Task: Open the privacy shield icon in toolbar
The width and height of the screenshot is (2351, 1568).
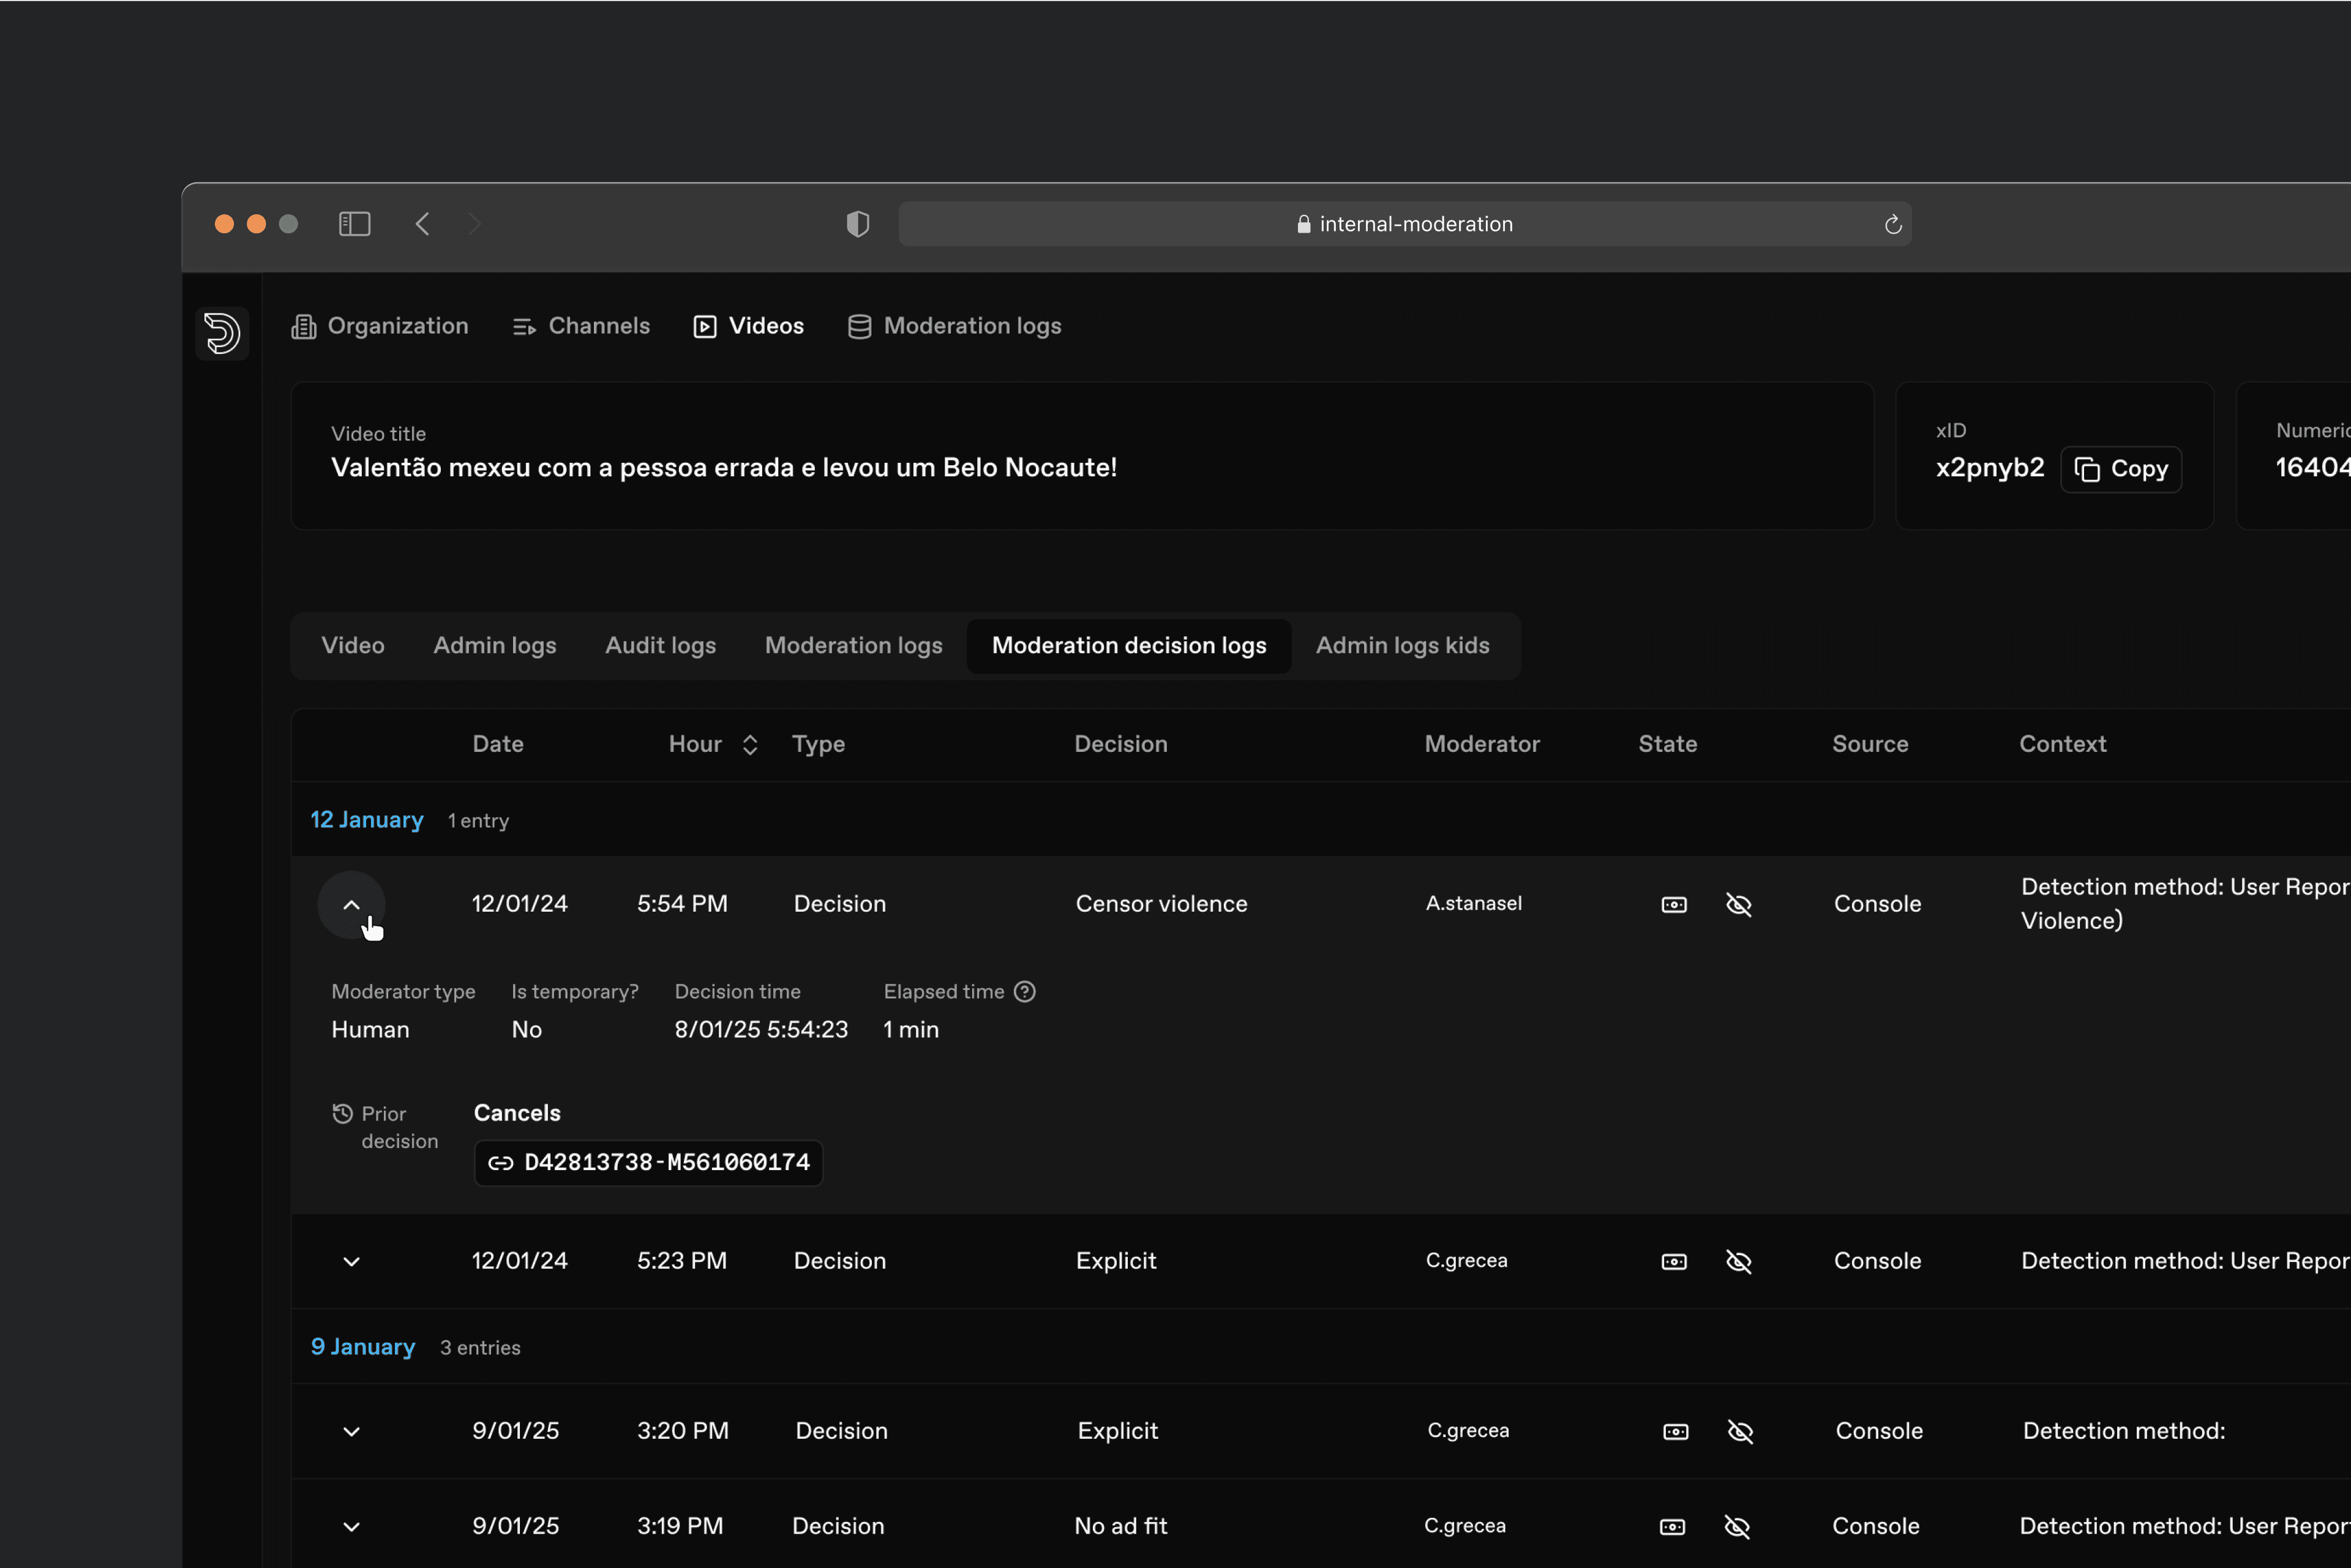Action: tap(858, 224)
